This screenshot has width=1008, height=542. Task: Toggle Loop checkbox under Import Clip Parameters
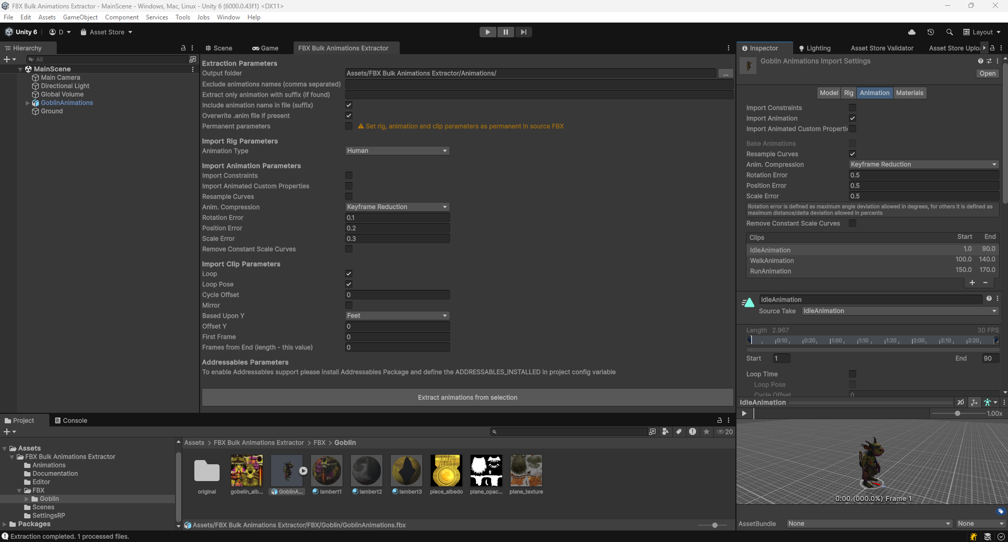click(349, 274)
